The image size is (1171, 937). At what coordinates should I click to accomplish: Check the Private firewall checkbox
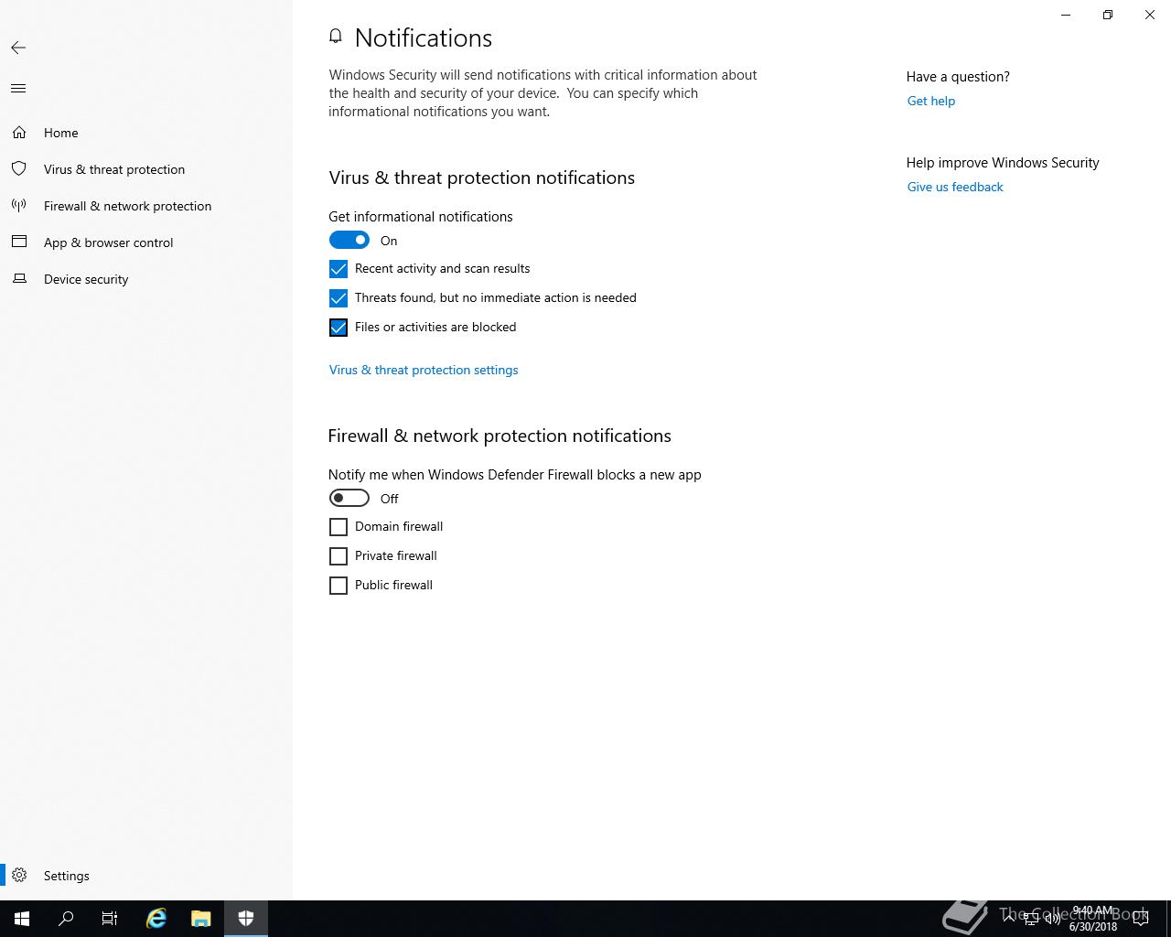click(338, 556)
